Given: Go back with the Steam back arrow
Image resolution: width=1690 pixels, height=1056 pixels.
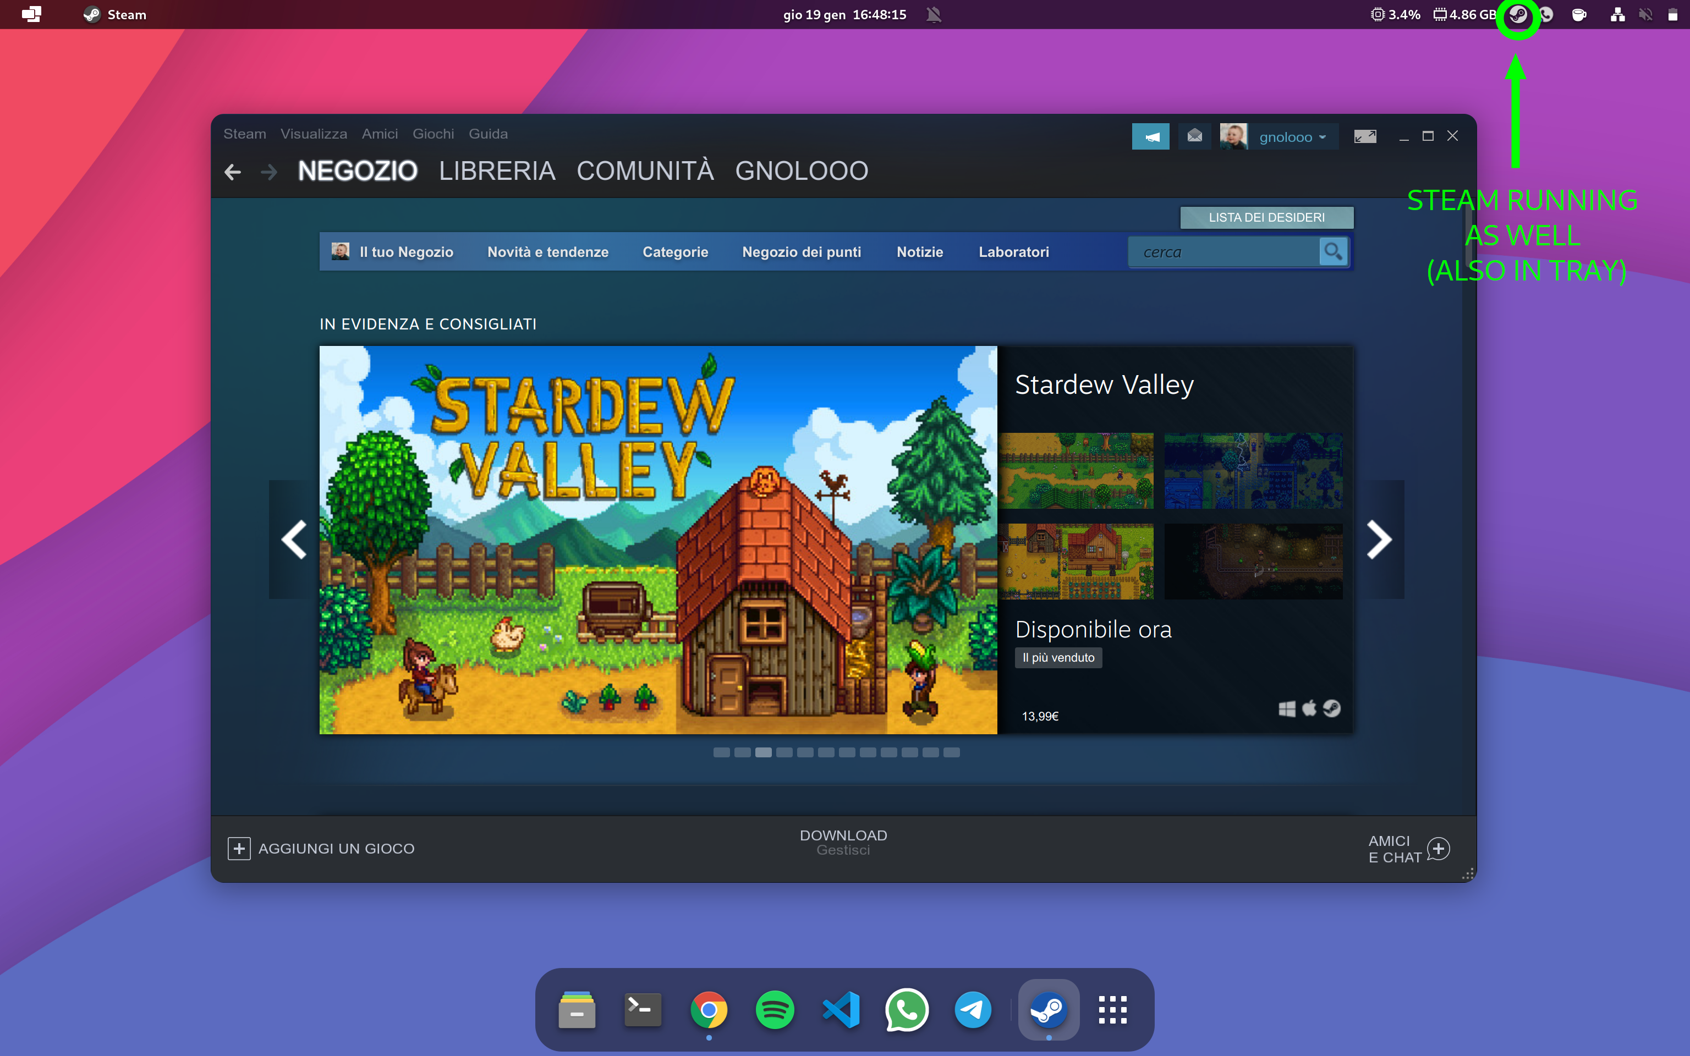Looking at the screenshot, I should point(233,172).
